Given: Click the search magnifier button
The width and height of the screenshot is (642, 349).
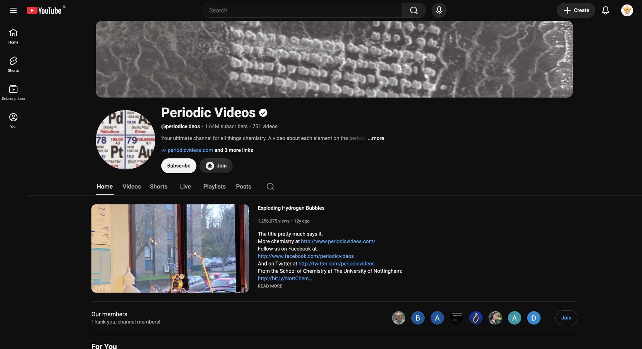Looking at the screenshot, I should coord(414,10).
